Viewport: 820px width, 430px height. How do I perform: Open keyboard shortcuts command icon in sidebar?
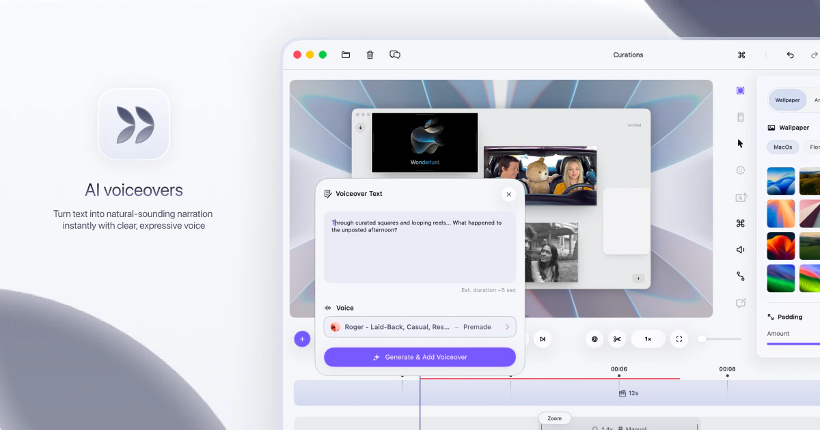point(740,223)
